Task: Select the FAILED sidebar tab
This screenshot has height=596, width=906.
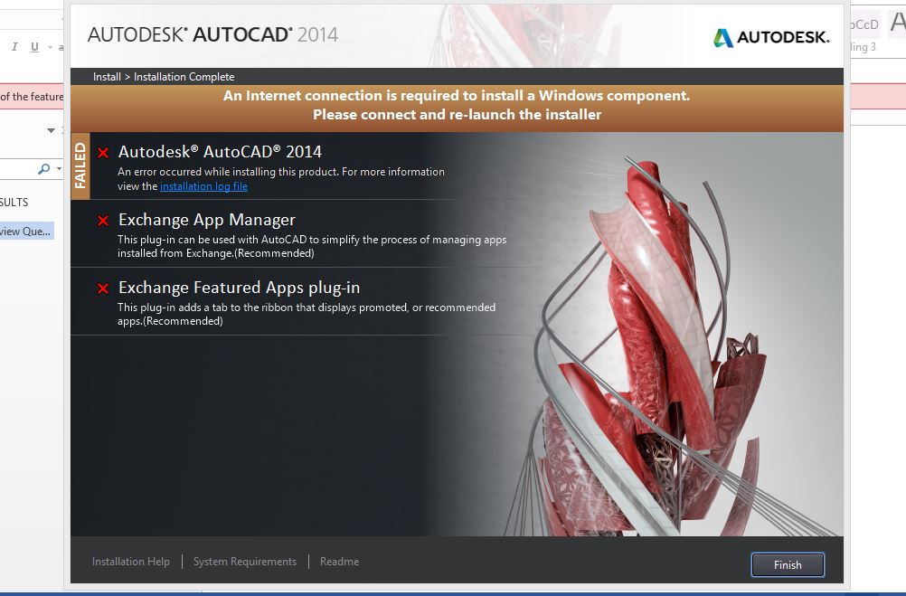Action: coord(81,166)
